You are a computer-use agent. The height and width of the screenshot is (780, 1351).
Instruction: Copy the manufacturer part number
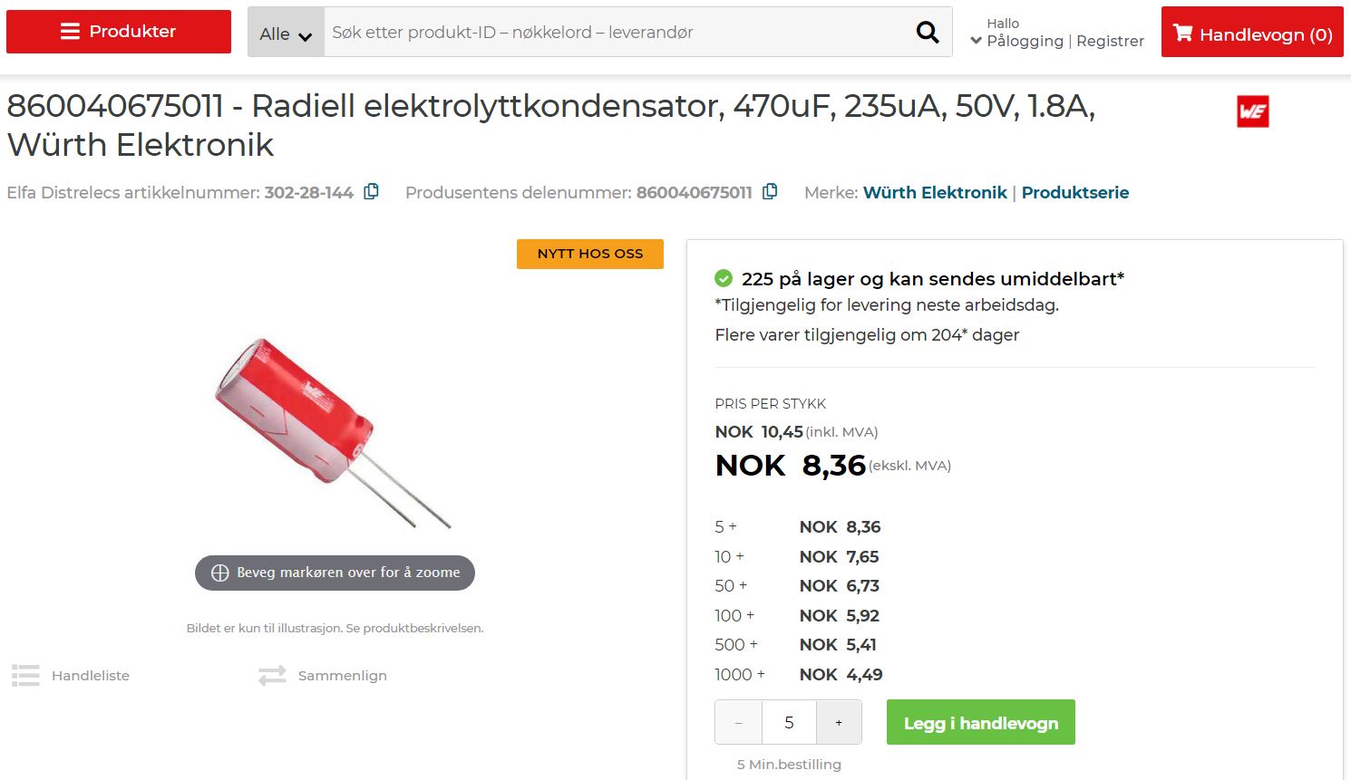(770, 192)
